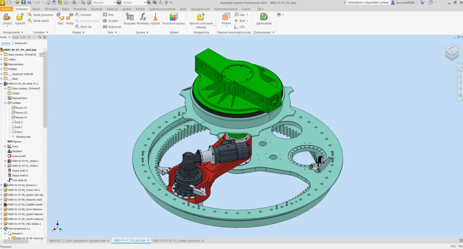
Task: Open the Osa dropdown arrow
Action: (x=247, y=15)
